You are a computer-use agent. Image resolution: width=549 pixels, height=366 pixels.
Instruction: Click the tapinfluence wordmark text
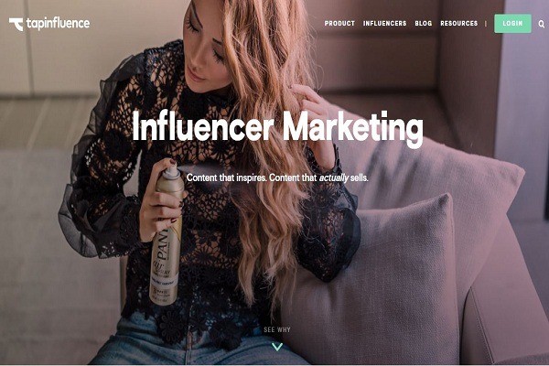click(59, 24)
